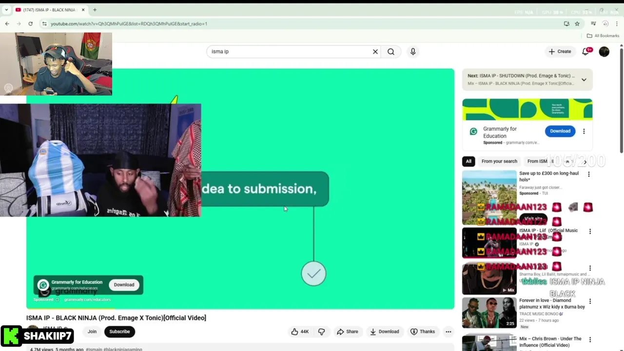Viewport: 624px width, 351px height.
Task: Open options for 'ISMA IP - Liif' video
Action: pos(590,232)
